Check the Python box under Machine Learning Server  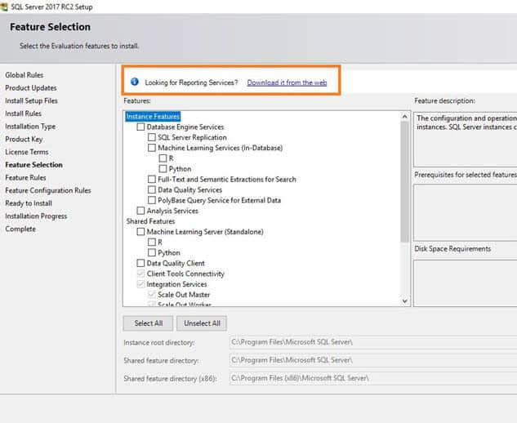click(152, 252)
